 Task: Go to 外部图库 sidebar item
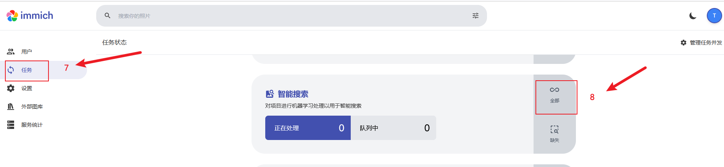(x=32, y=107)
